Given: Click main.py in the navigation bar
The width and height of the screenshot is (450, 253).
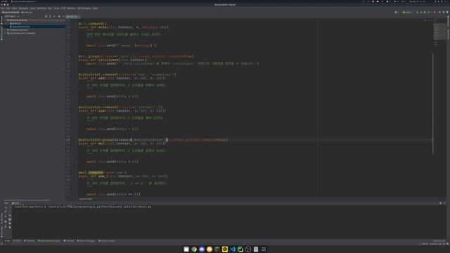Looking at the screenshot, I should [x=27, y=13].
